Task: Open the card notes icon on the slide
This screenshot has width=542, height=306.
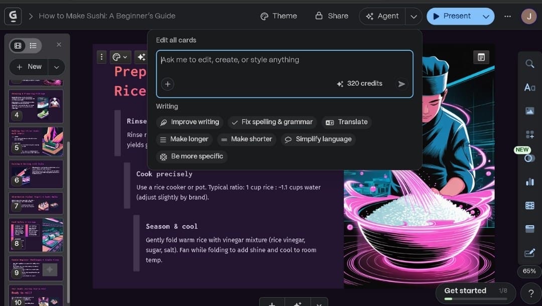Action: click(x=481, y=57)
